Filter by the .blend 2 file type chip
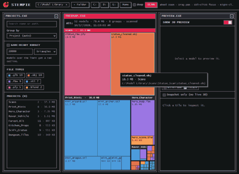The height and width of the screenshot is (174, 239). click(34, 87)
